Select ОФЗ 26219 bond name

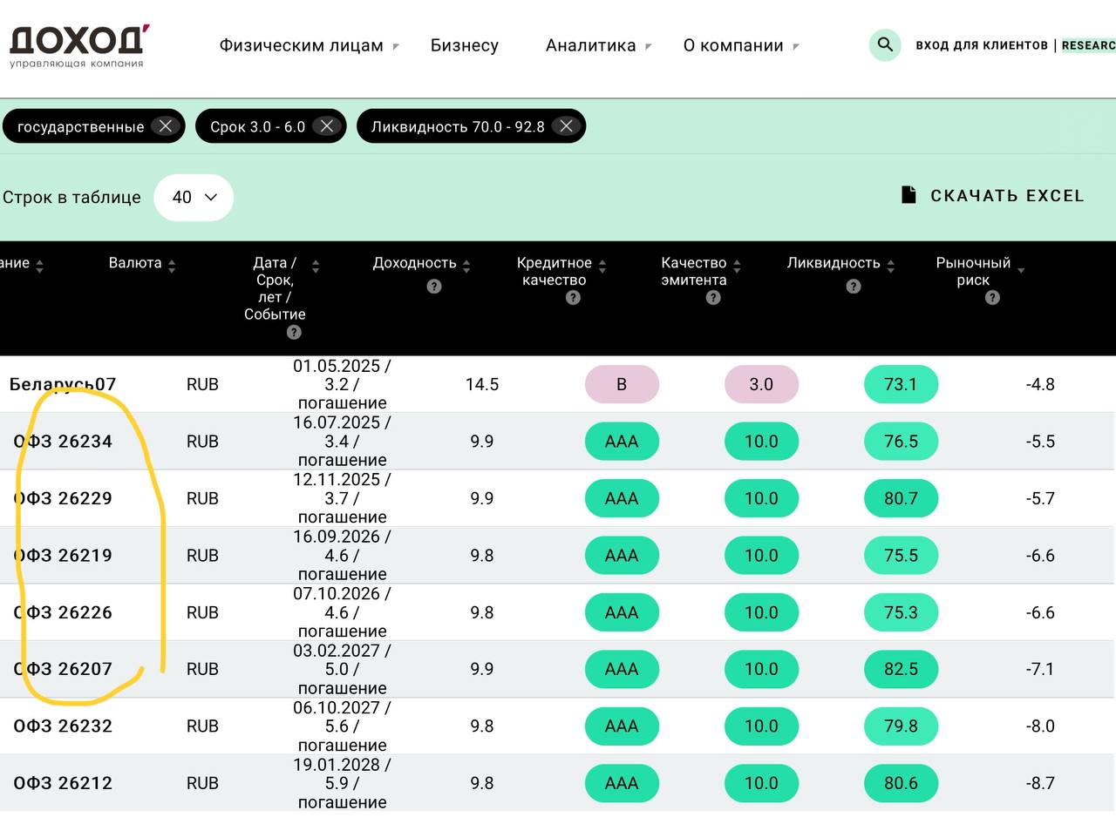tap(63, 556)
